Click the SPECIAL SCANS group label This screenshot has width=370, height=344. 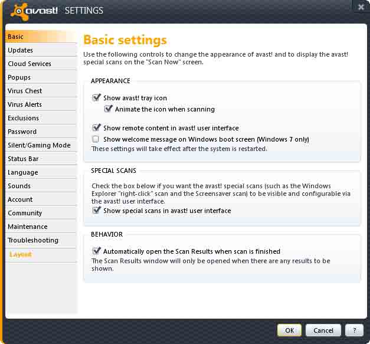113,171
